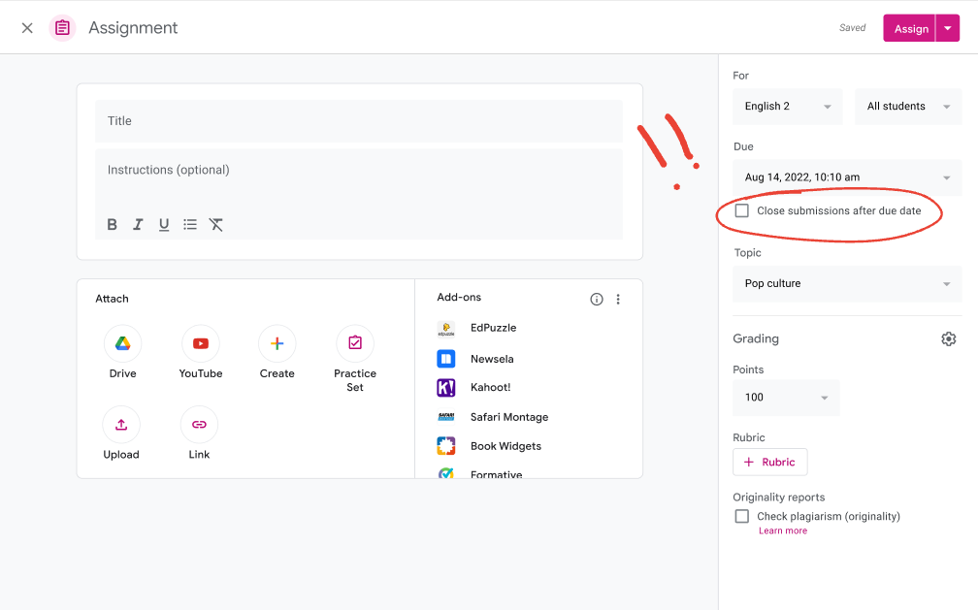Click the Assign button
978x610 pixels.
(909, 28)
